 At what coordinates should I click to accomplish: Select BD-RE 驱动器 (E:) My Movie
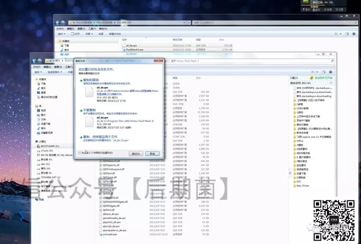click(56, 155)
